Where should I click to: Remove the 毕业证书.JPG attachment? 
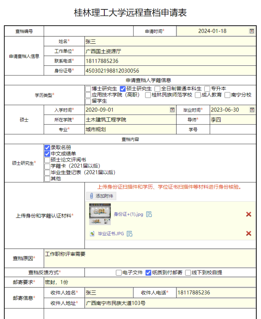click(248, 233)
